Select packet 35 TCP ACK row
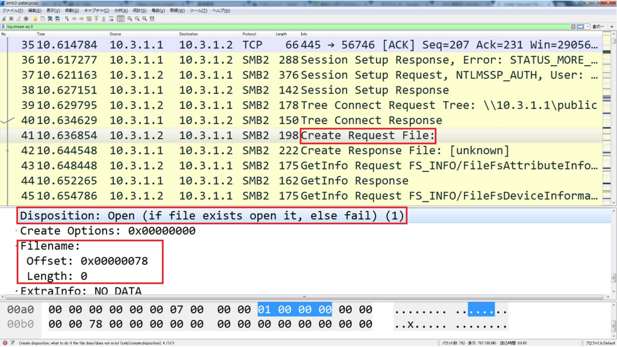 [301, 45]
